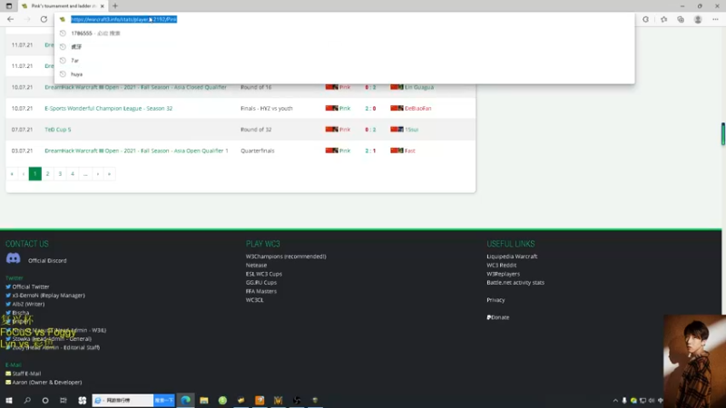Open x3-DemoN (Replay Manager) Twitter link
Image resolution: width=726 pixels, height=408 pixels.
(x=48, y=296)
